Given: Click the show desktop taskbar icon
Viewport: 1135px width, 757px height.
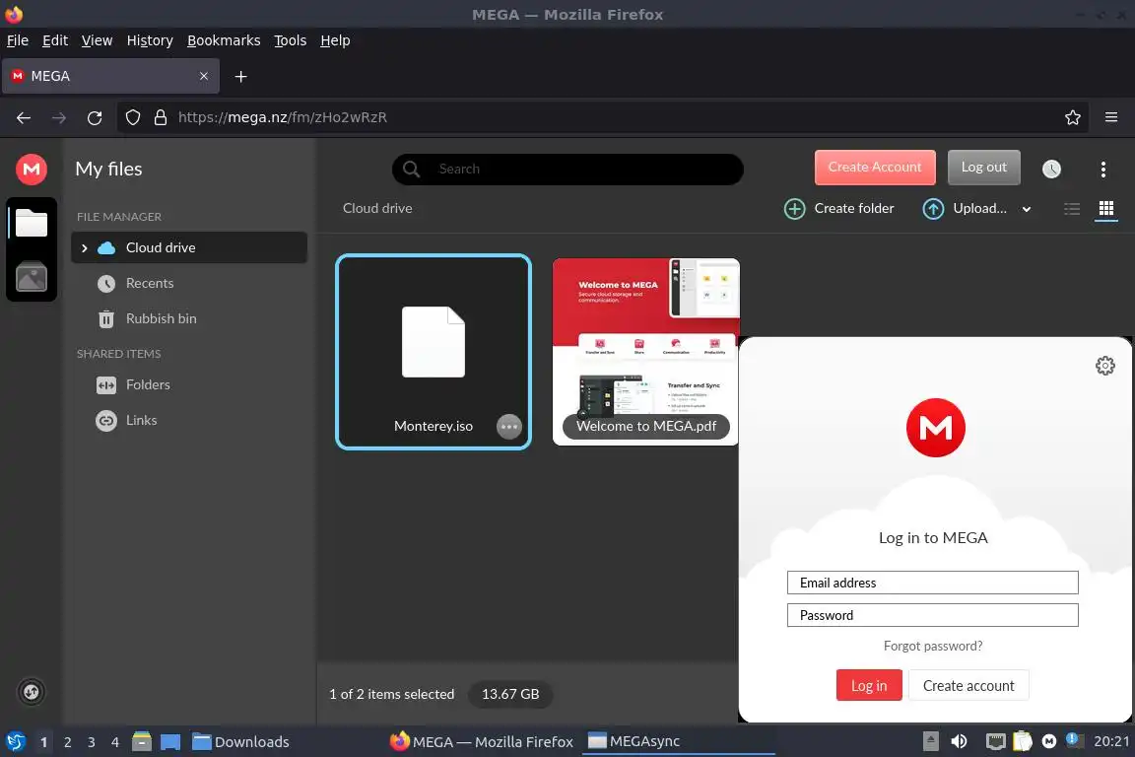Looking at the screenshot, I should tap(170, 742).
